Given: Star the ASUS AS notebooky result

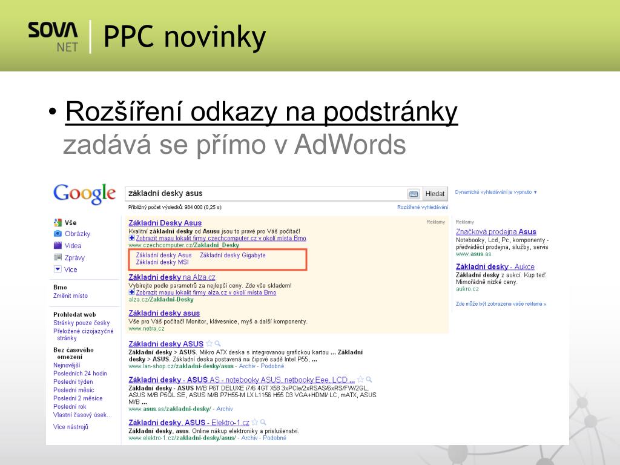Looking at the screenshot, I should [360, 379].
